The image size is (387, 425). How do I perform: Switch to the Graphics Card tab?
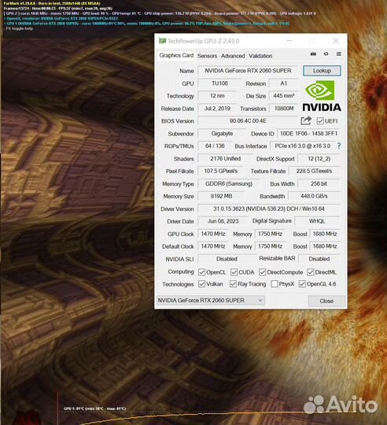tap(176, 55)
